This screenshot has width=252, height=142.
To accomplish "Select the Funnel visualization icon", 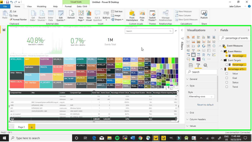I will 193,51.
